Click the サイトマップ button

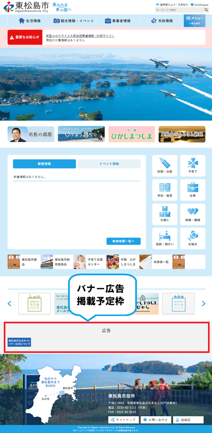[124, 420]
